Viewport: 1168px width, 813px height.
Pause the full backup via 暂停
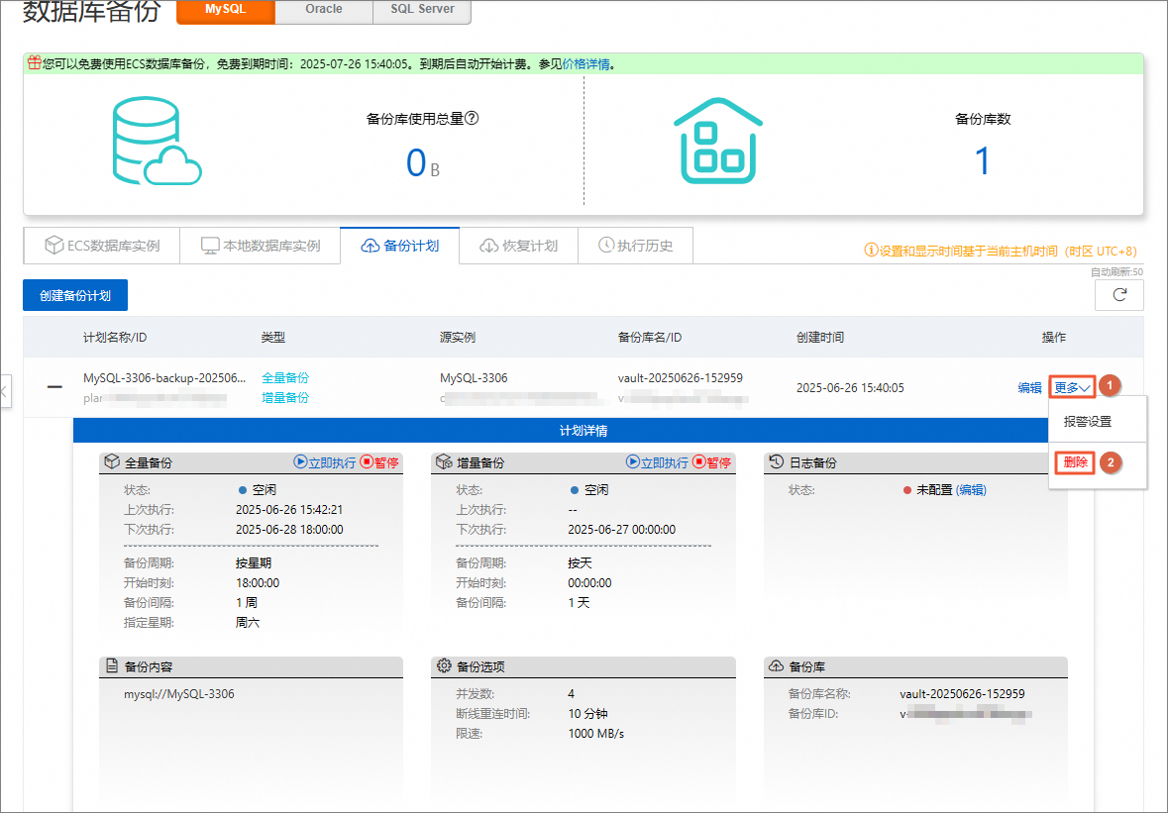pos(379,462)
